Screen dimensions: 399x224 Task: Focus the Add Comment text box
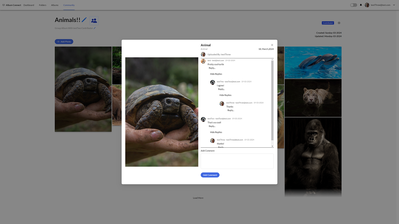pyautogui.click(x=237, y=161)
